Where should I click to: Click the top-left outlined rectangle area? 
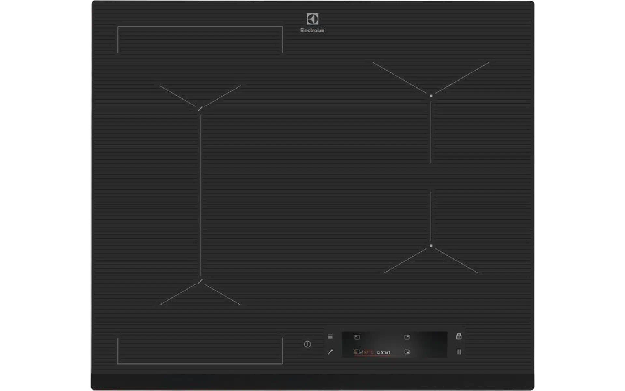pyautogui.click(x=200, y=40)
